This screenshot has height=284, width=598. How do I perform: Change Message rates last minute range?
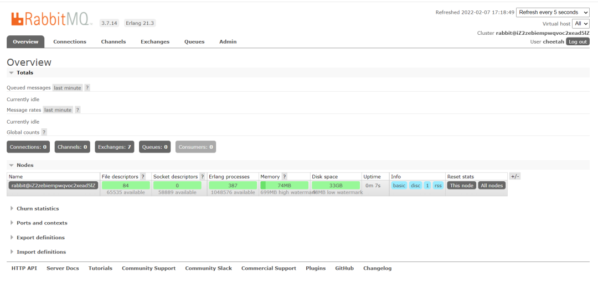[x=58, y=109]
